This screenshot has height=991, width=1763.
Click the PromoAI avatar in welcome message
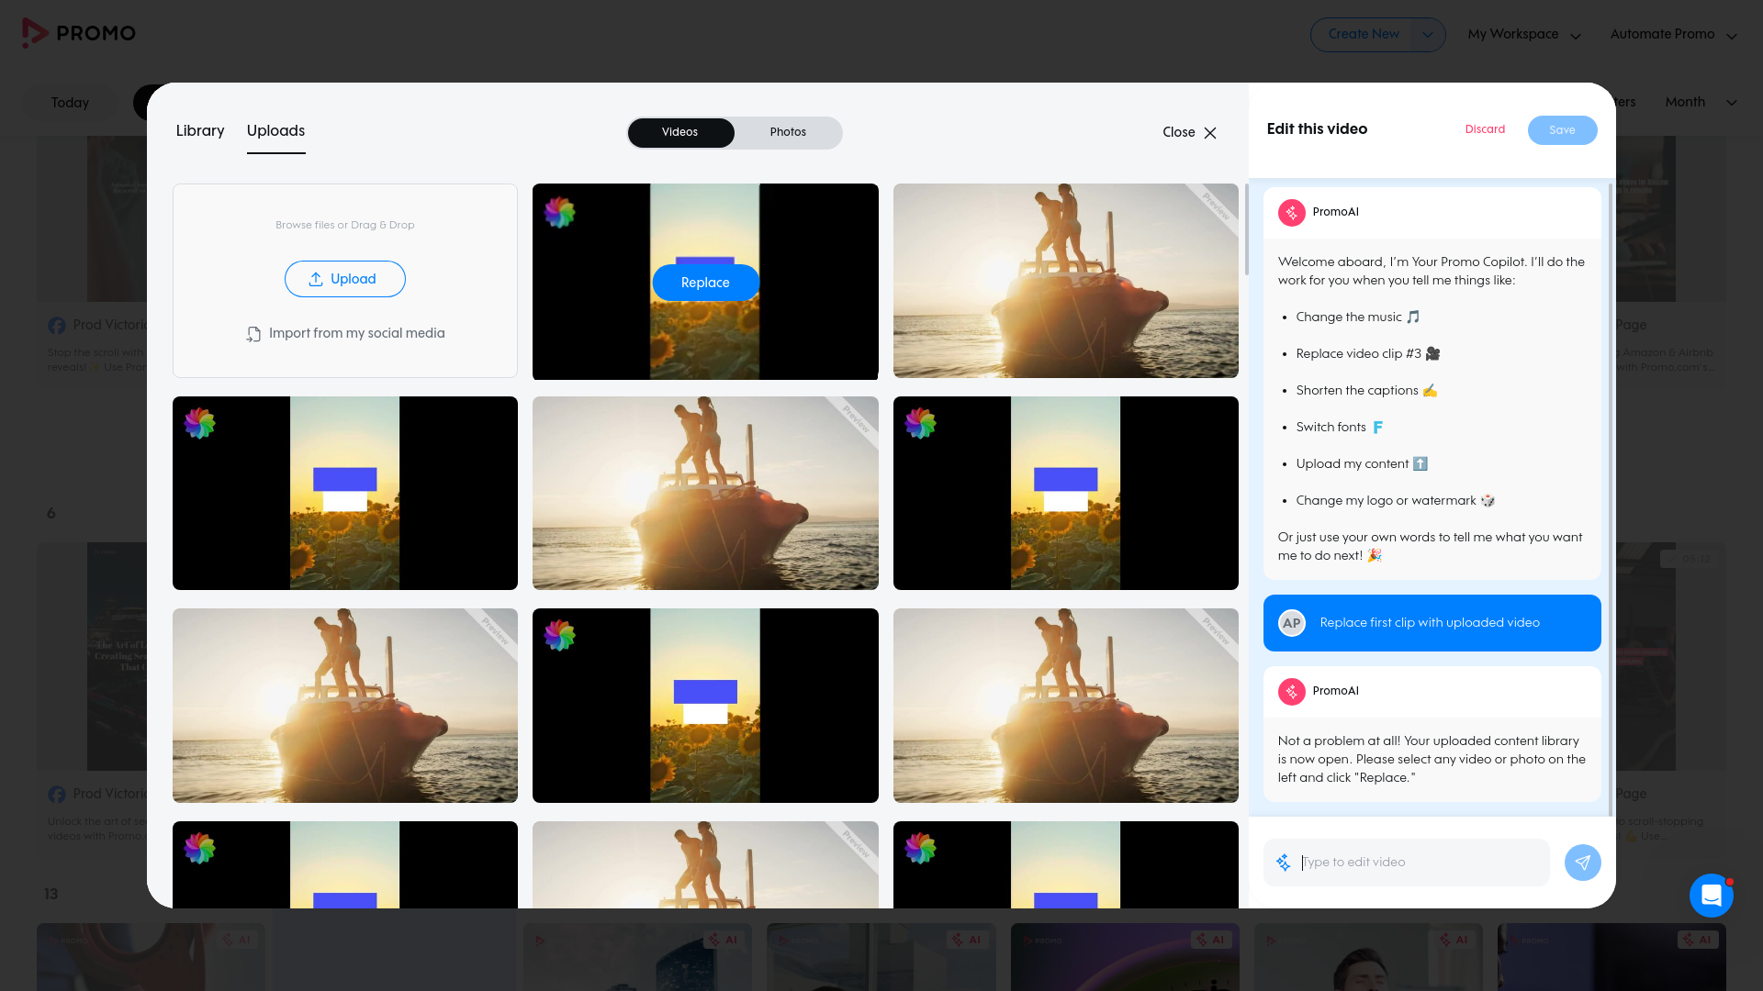click(1291, 212)
